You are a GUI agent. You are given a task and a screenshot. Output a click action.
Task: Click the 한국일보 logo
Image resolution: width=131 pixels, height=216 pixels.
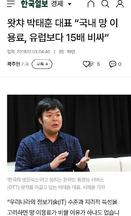coord(34,4)
